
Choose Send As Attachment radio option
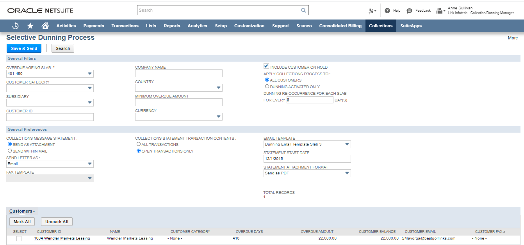point(10,144)
